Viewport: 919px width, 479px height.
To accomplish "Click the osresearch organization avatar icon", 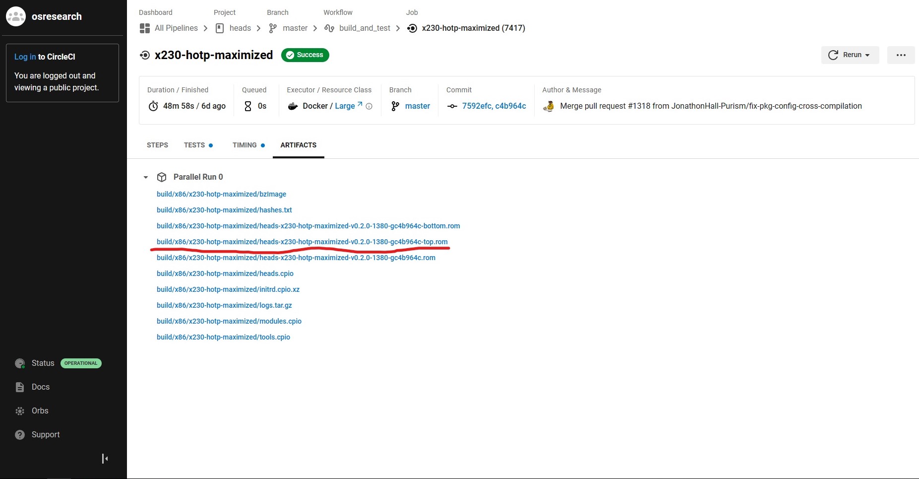I will (x=16, y=16).
